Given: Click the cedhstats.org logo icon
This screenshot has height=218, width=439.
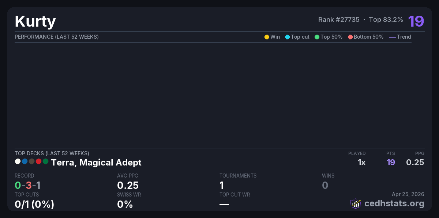Looking at the screenshot, I should [356, 203].
